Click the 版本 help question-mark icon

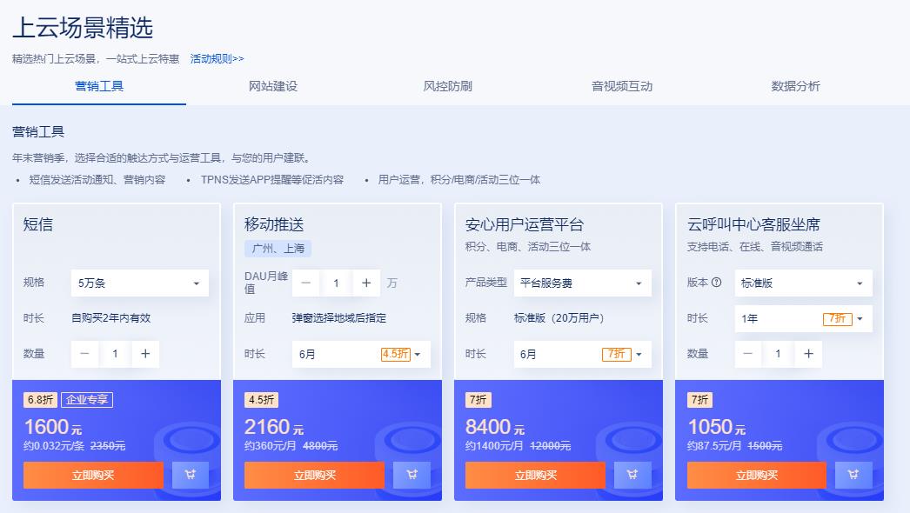pos(716,283)
